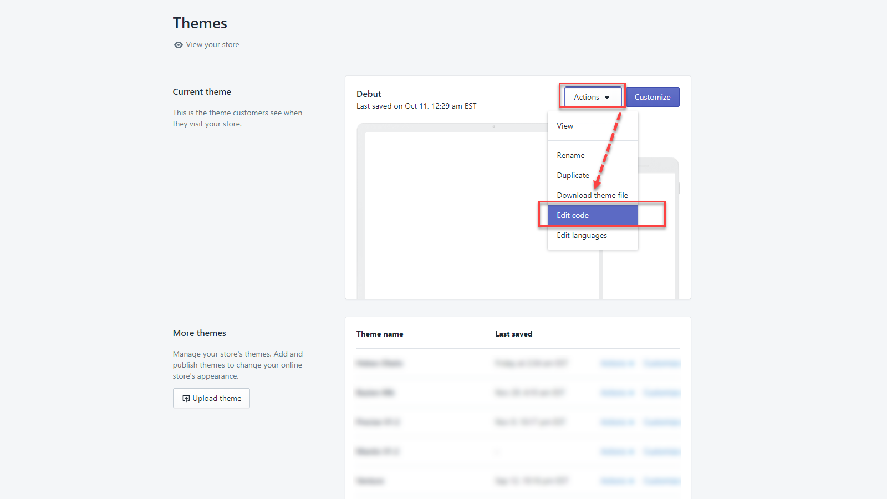Image resolution: width=887 pixels, height=499 pixels.
Task: Choose View from the Actions menu
Action: tap(564, 126)
